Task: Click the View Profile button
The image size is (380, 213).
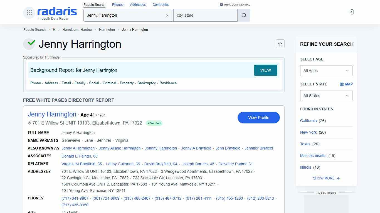Action: coord(258,118)
